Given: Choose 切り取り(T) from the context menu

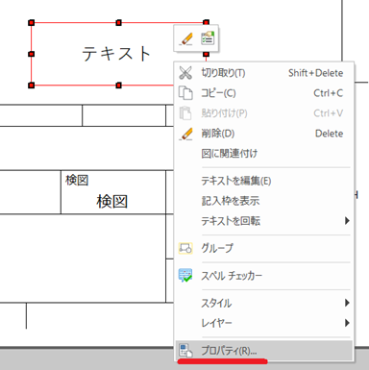Looking at the screenshot, I should 264,73.
